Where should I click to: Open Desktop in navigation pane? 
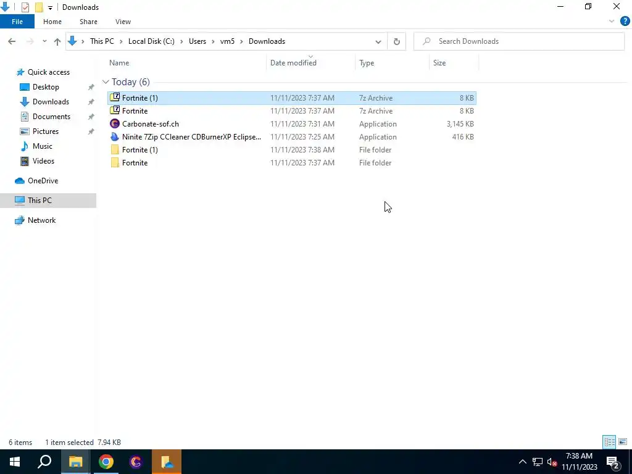coord(46,87)
